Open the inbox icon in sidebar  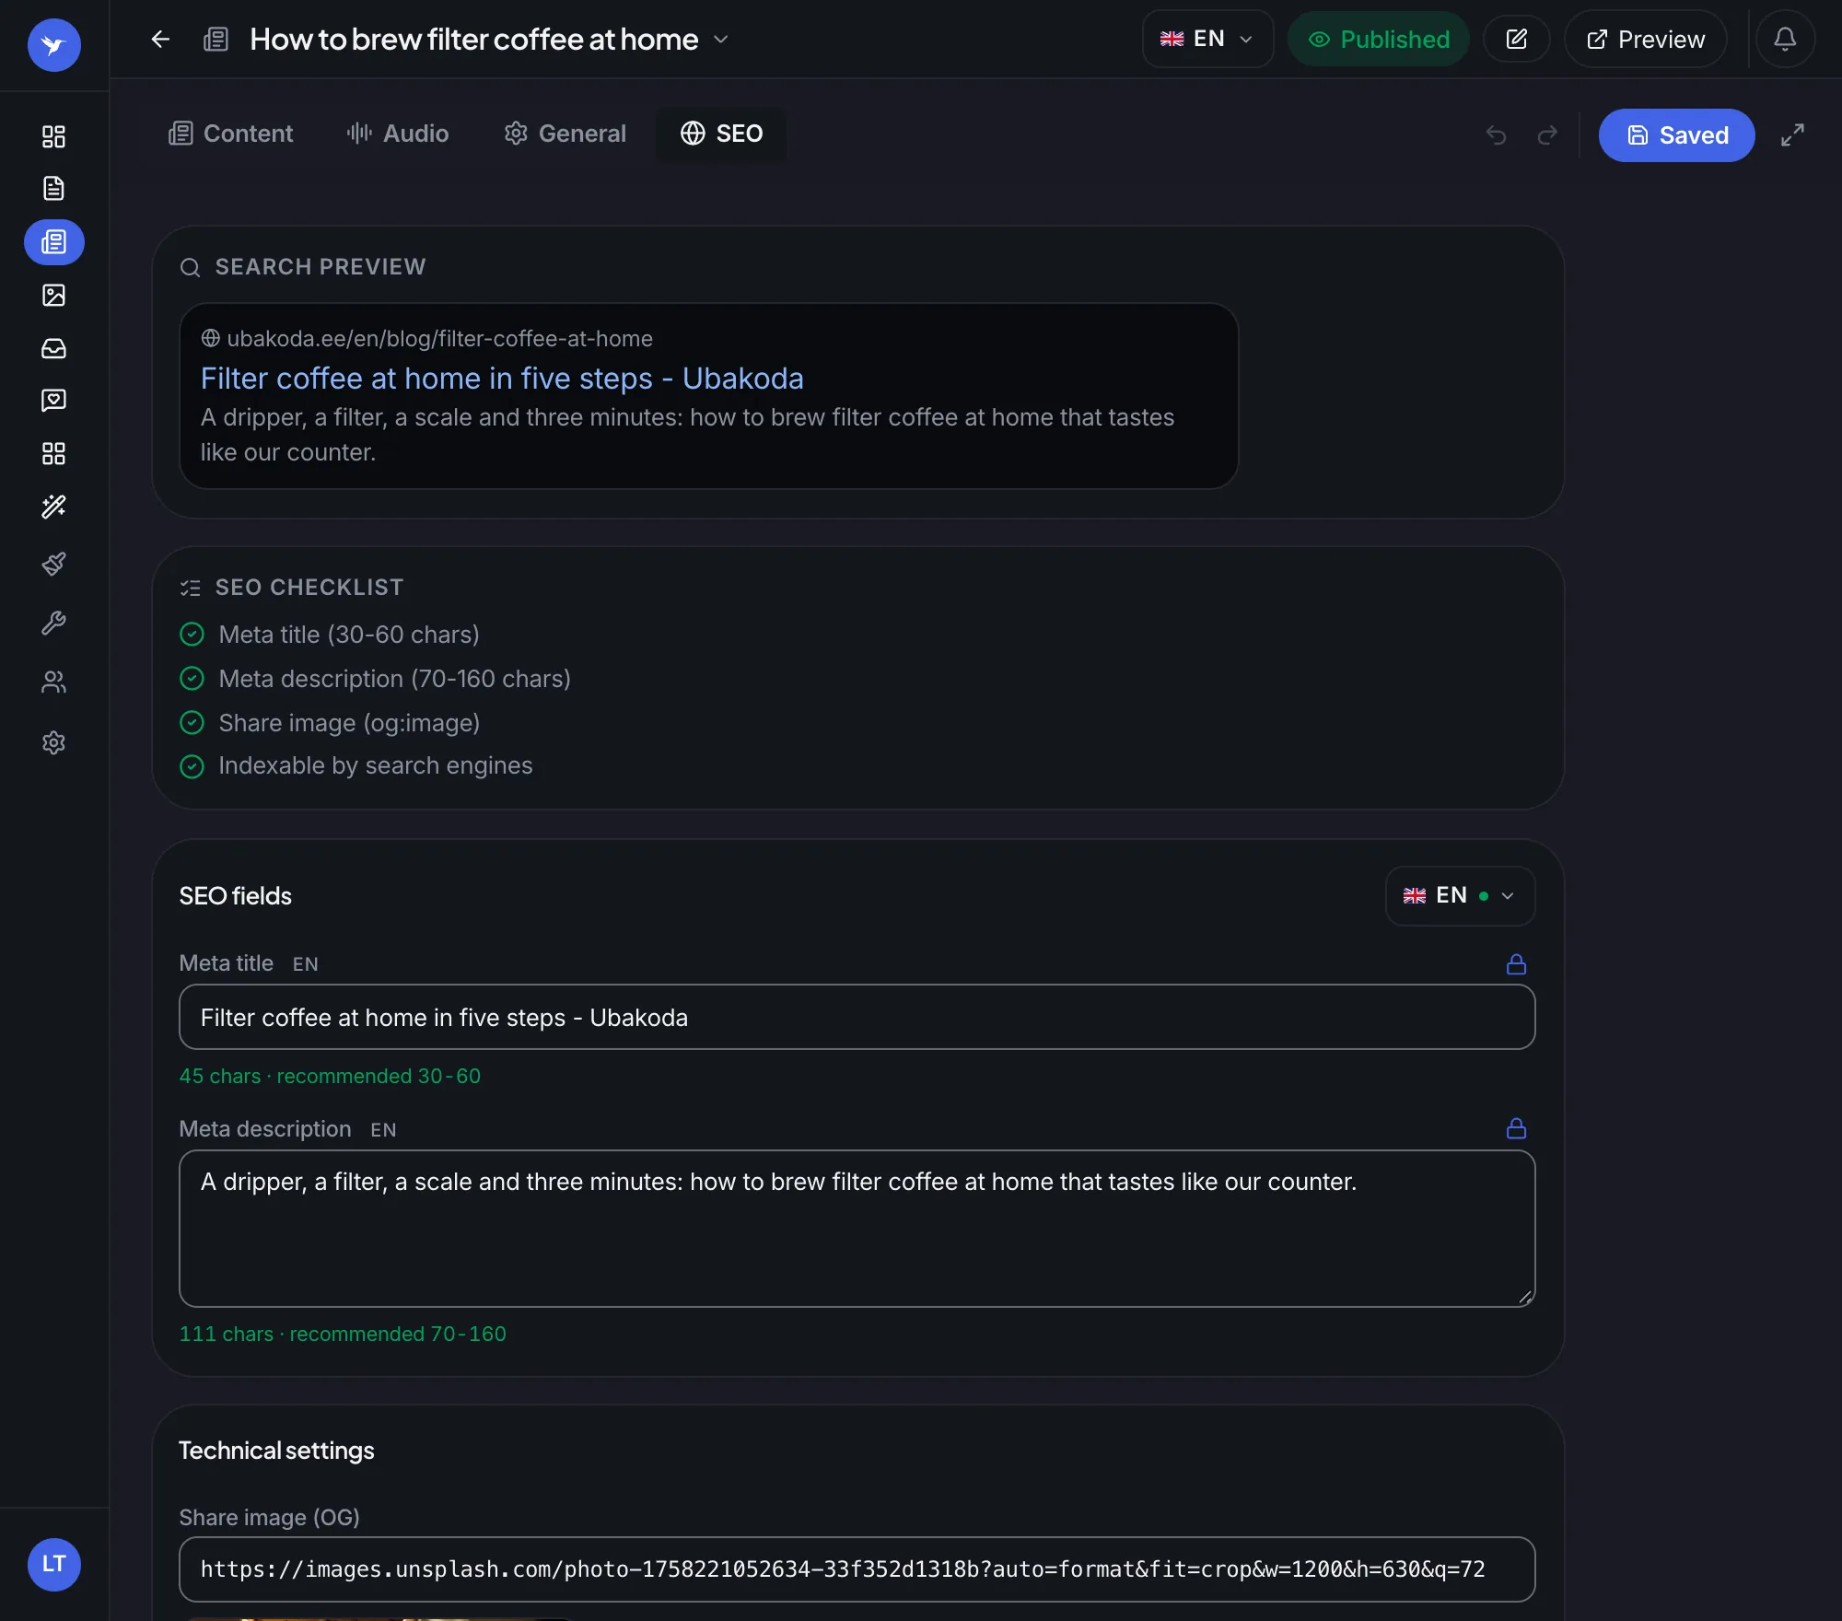(53, 348)
